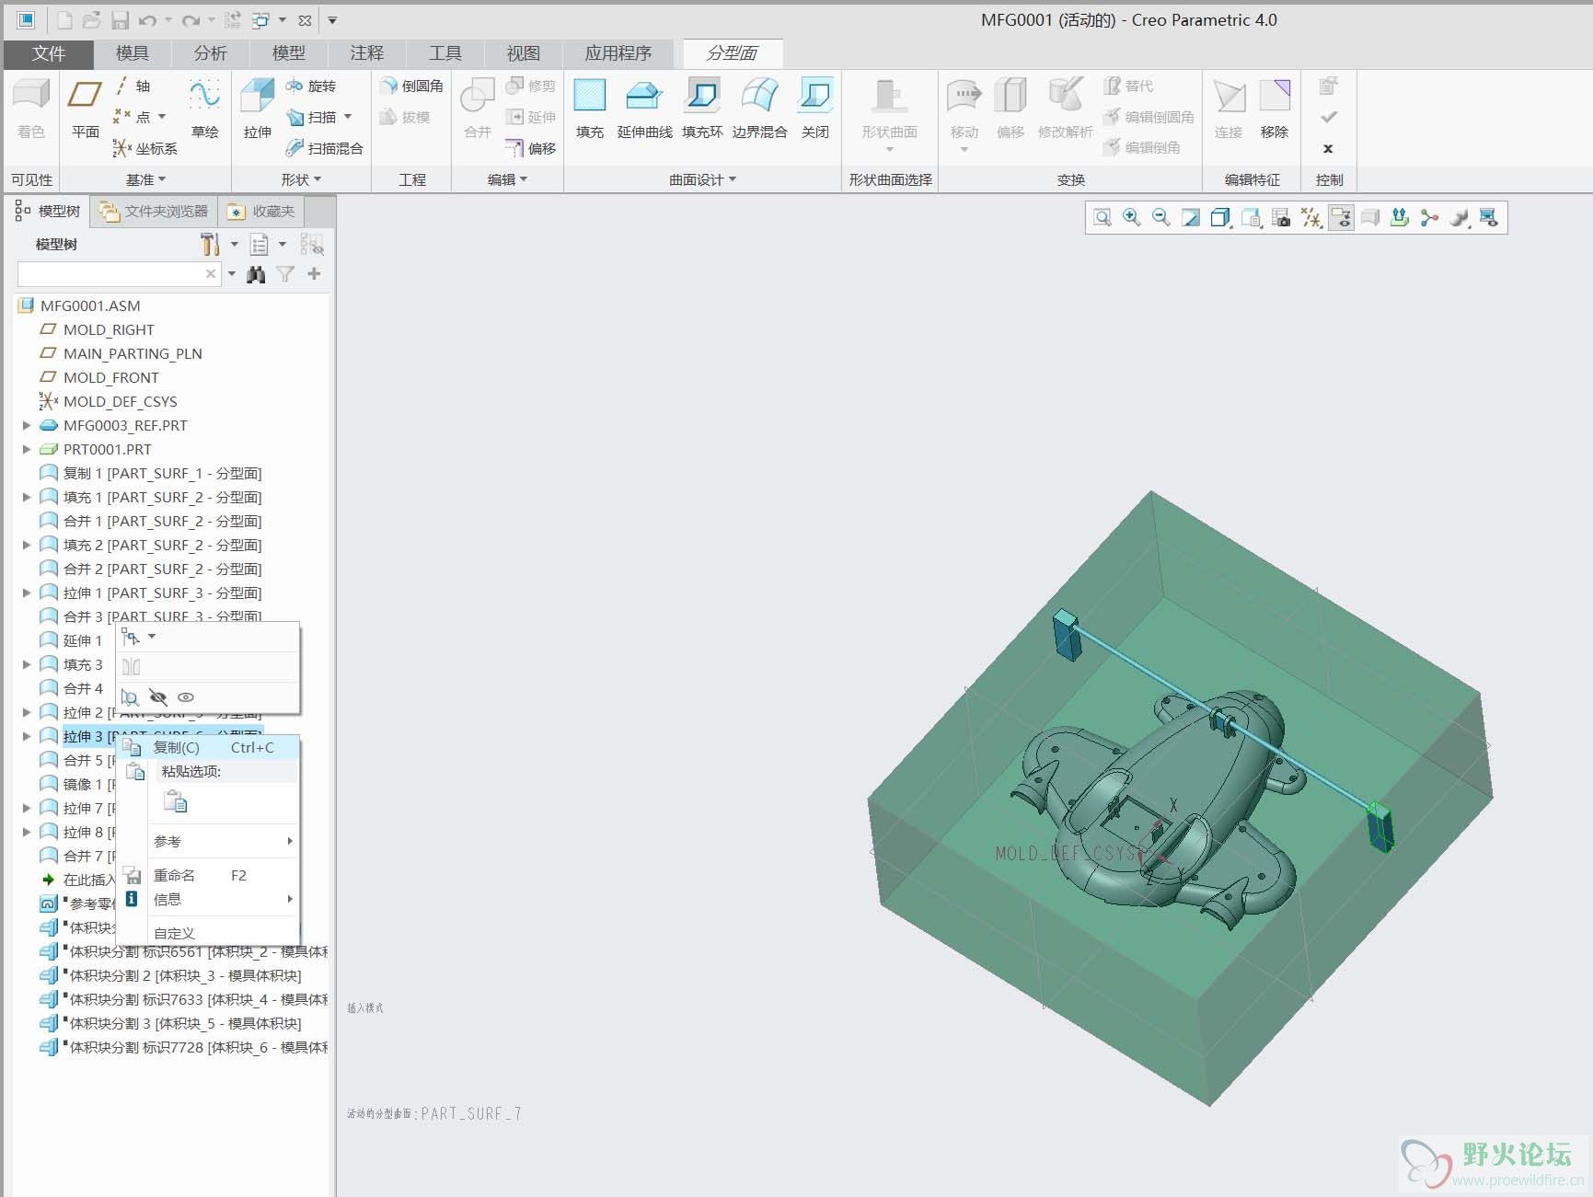The width and height of the screenshot is (1593, 1197).
Task: Open the model tree settings hammer icon
Action: 210,245
